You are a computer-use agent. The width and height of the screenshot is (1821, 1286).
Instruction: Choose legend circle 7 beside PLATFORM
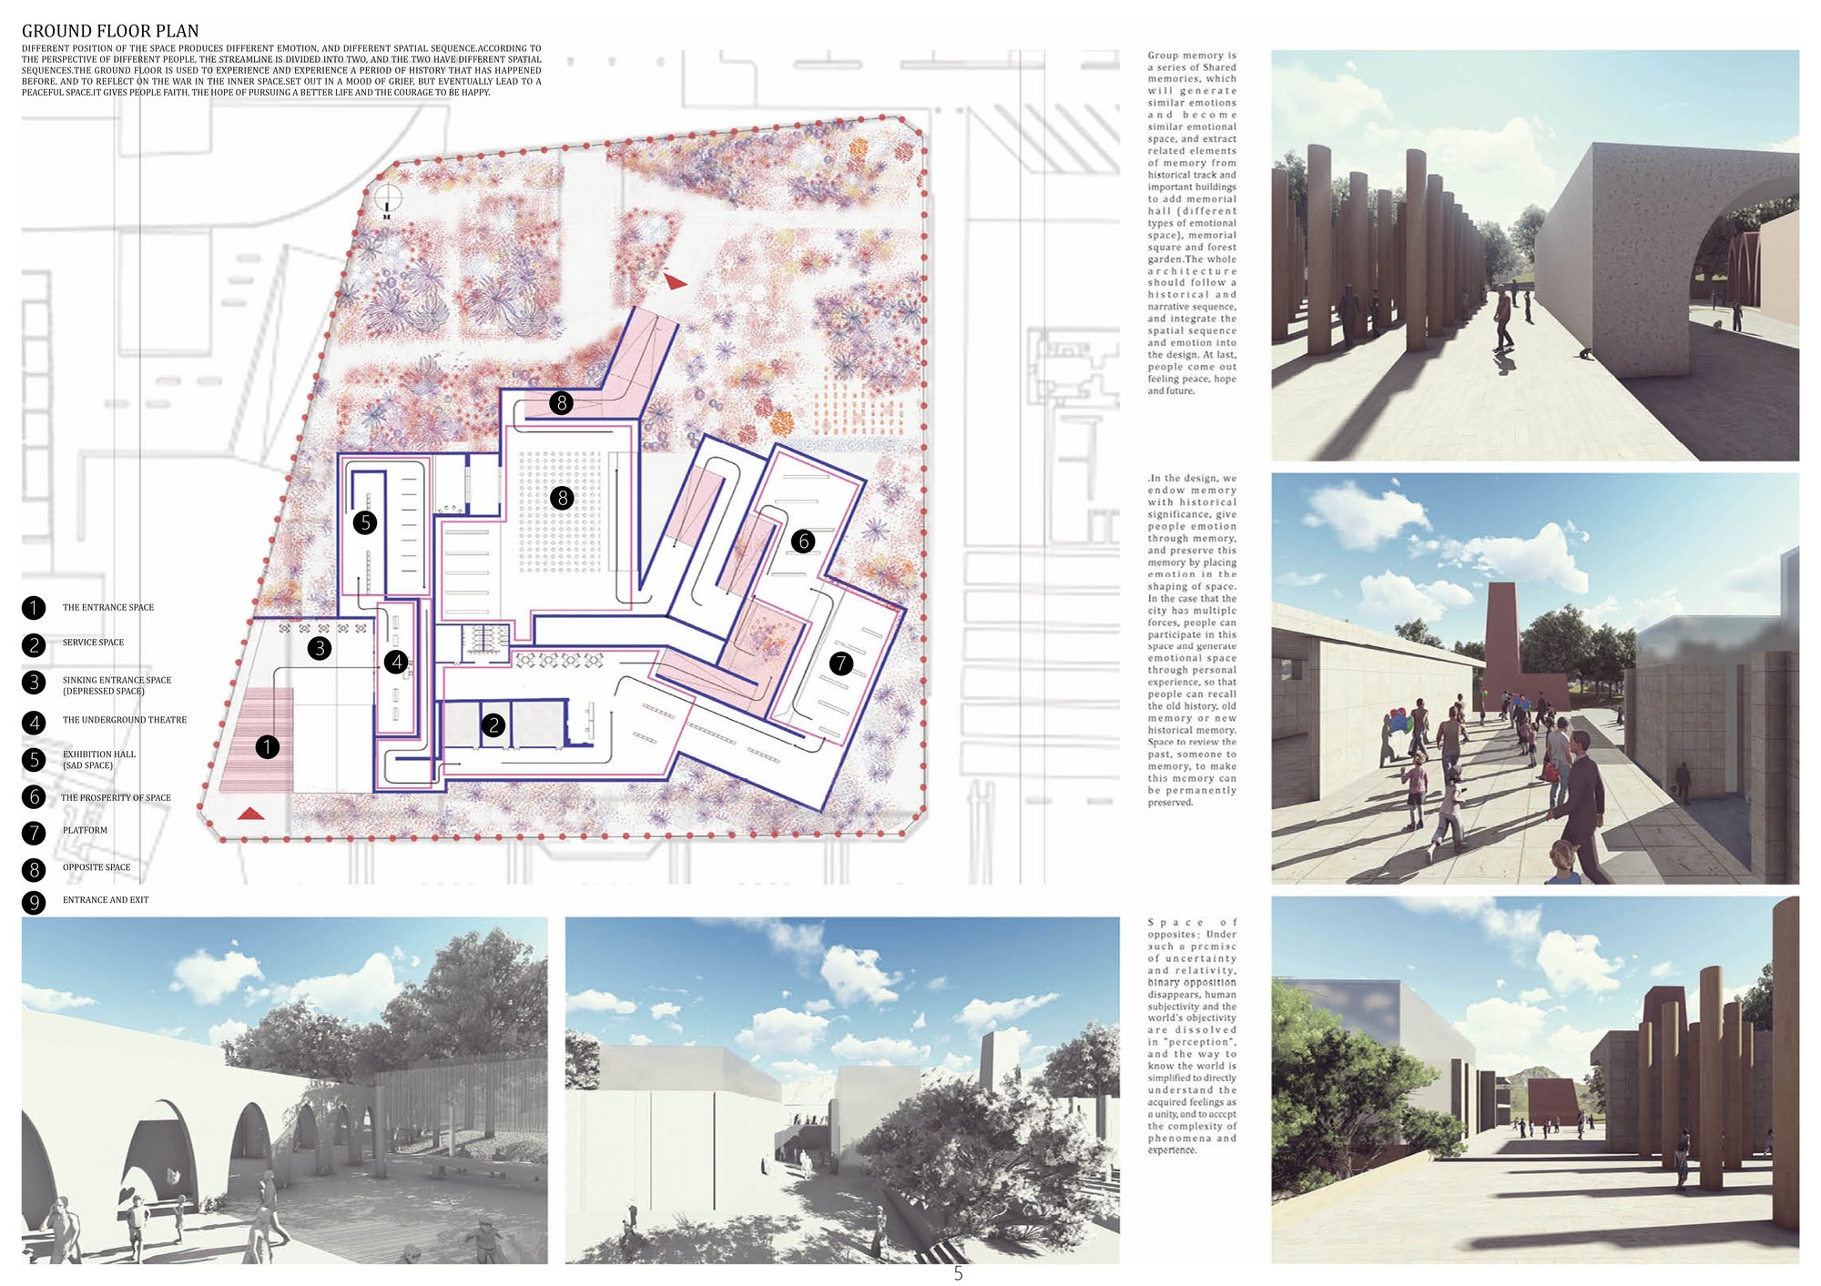(x=34, y=833)
